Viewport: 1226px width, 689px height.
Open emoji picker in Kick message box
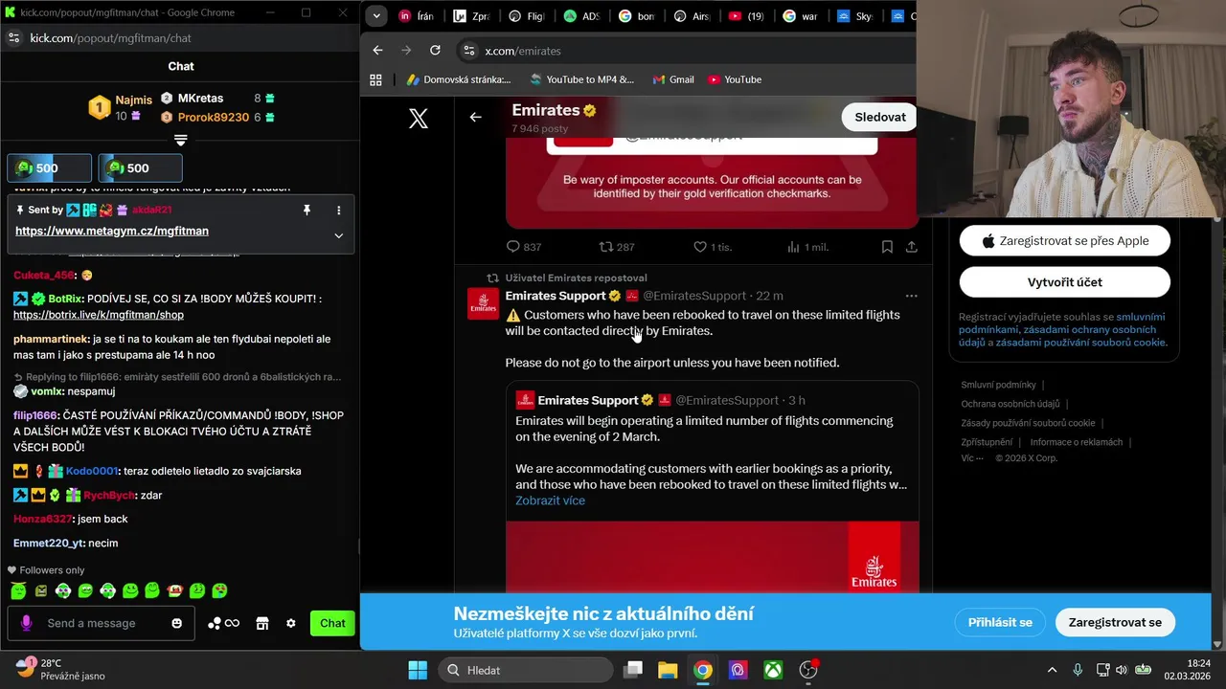[176, 623]
